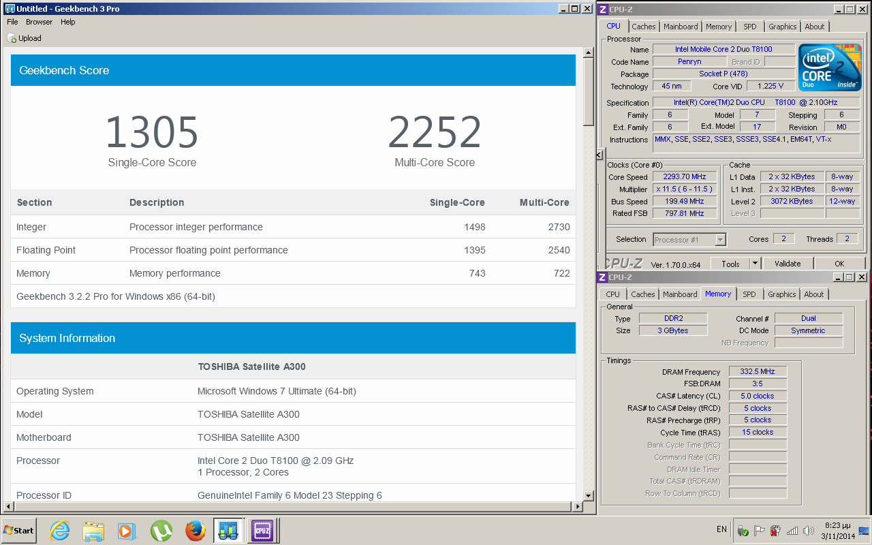Screen dimensions: 872x545
Task: Click the Tools button in CPU-Z
Action: [730, 264]
